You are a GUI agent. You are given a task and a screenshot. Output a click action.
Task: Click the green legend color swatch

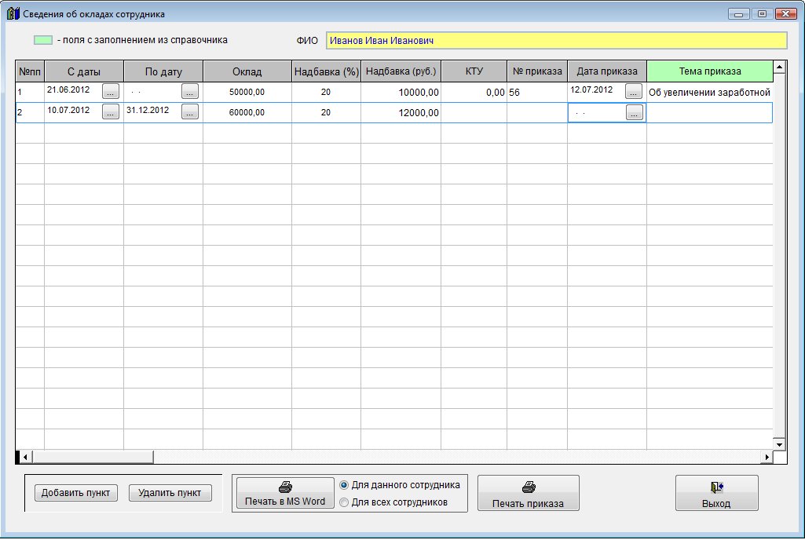pyautogui.click(x=43, y=40)
